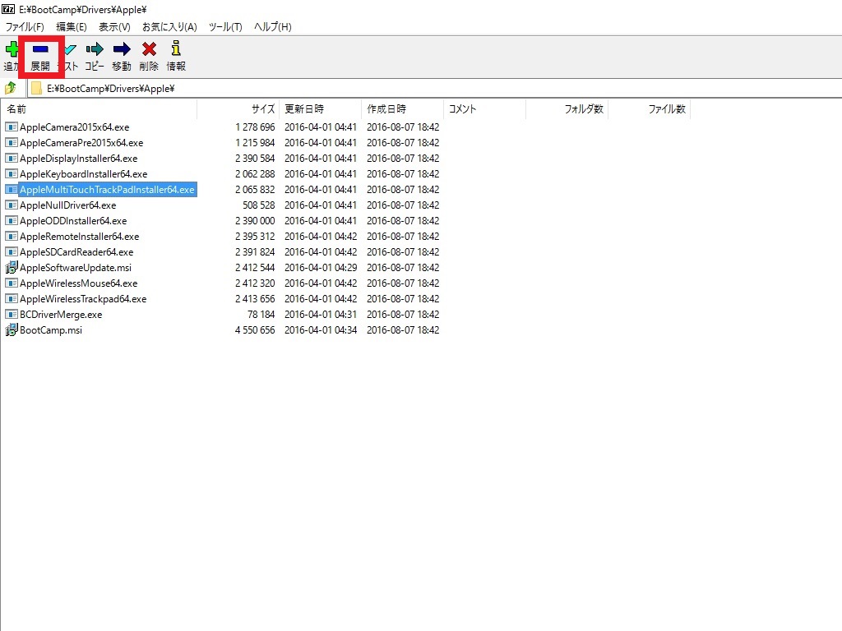This screenshot has width=842, height=631.
Task: Sort by the 更新日時 column header
Action: (321, 109)
